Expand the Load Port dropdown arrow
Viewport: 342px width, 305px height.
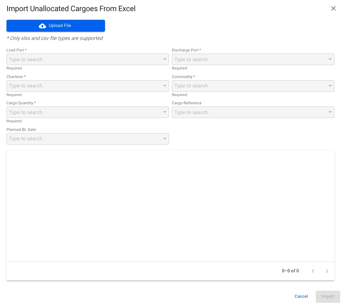tap(165, 59)
